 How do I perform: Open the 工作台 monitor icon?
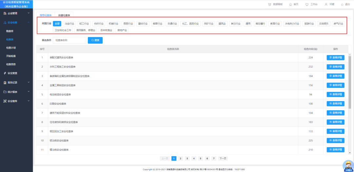tap(307, 4)
